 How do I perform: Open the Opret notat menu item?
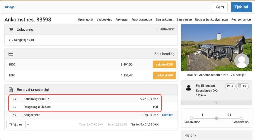[85, 20]
